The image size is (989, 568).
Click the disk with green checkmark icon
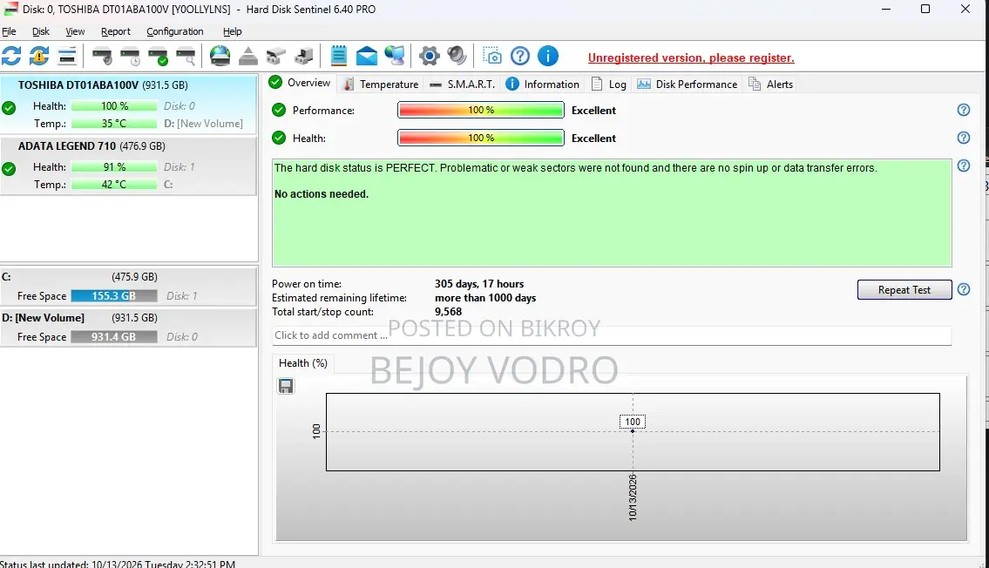coord(158,56)
